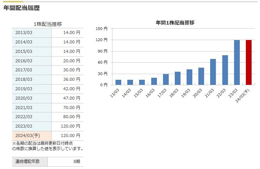
Task: Click the 0 円 y-axis label
Action: (x=104, y=85)
